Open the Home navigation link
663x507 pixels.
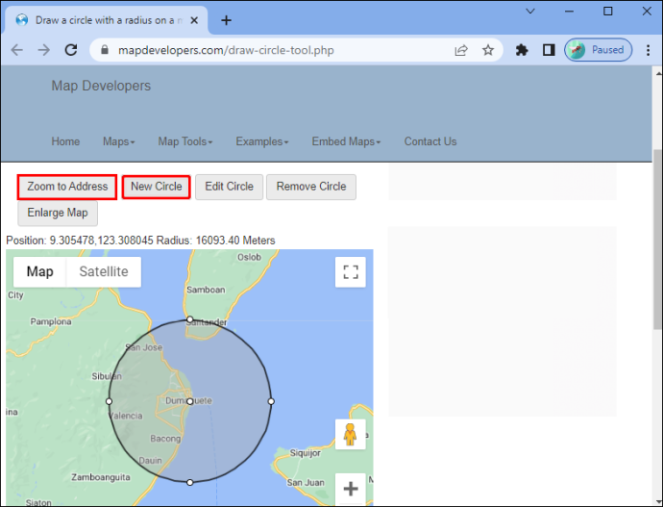point(65,141)
